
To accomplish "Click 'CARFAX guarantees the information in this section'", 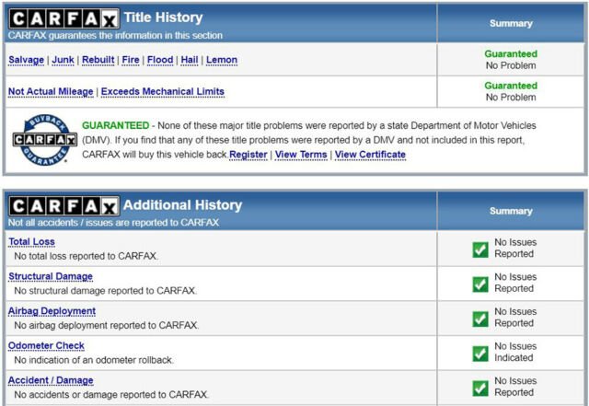I will (x=115, y=35).
